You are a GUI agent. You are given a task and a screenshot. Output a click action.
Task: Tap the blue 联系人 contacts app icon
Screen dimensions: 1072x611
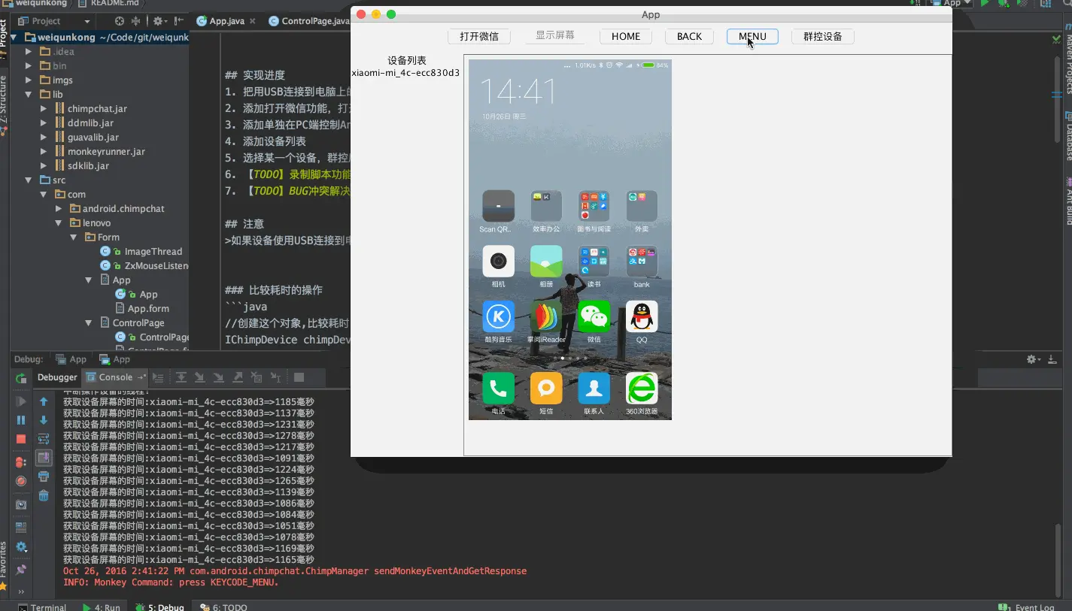click(x=594, y=388)
